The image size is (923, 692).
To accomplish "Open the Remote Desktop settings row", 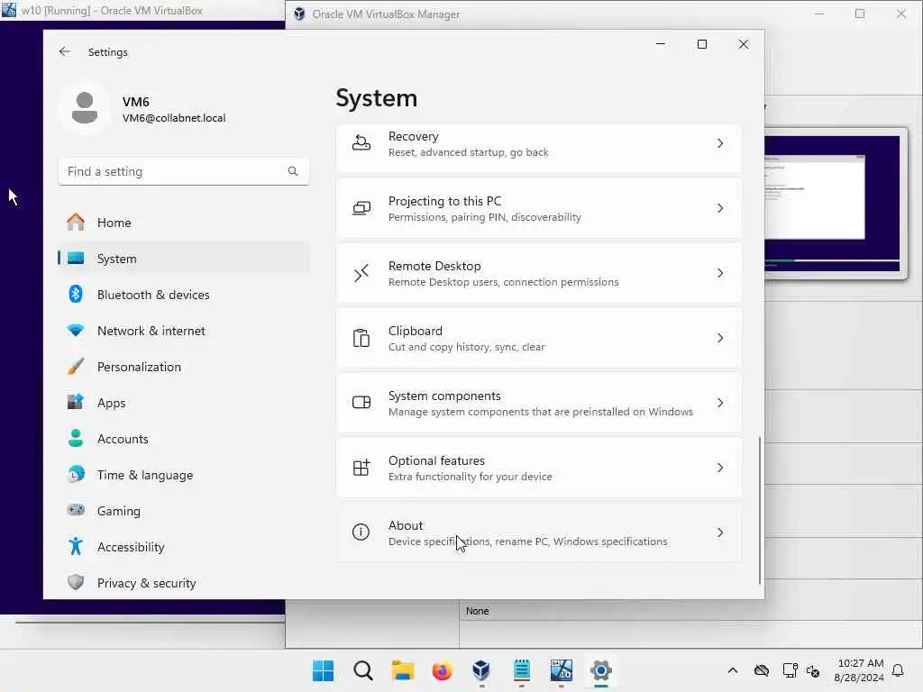I will click(x=539, y=273).
